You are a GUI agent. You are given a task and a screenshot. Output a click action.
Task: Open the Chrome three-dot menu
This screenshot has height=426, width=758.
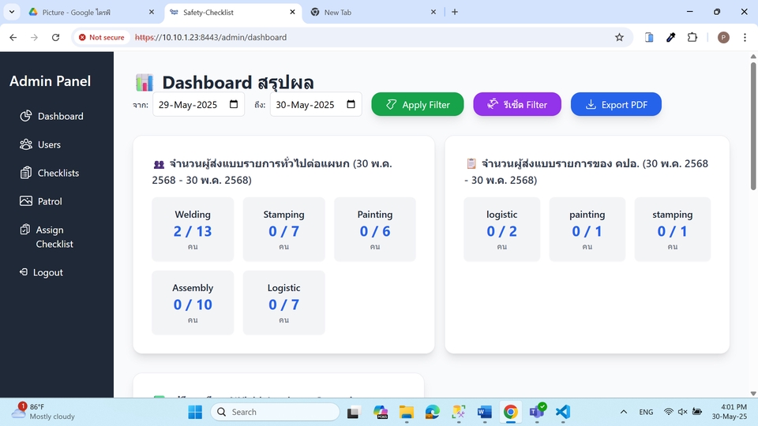tap(745, 37)
